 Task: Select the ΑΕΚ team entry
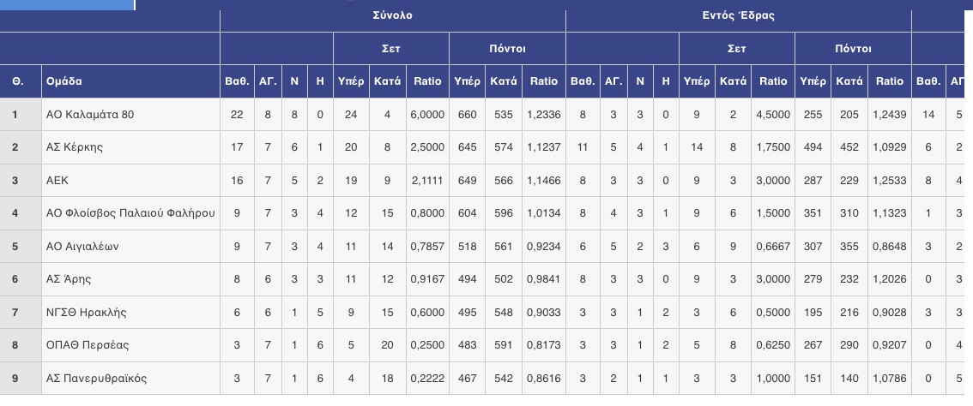point(57,181)
